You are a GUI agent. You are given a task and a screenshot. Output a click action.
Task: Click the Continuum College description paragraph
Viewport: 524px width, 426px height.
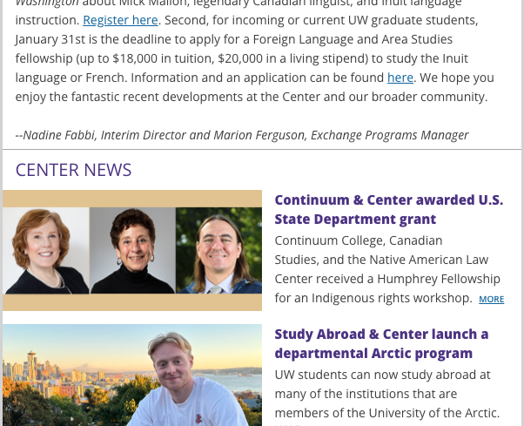[x=389, y=269]
